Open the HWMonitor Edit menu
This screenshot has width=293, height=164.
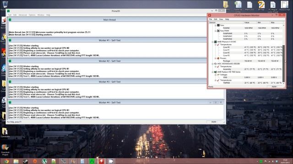[x=216, y=19]
